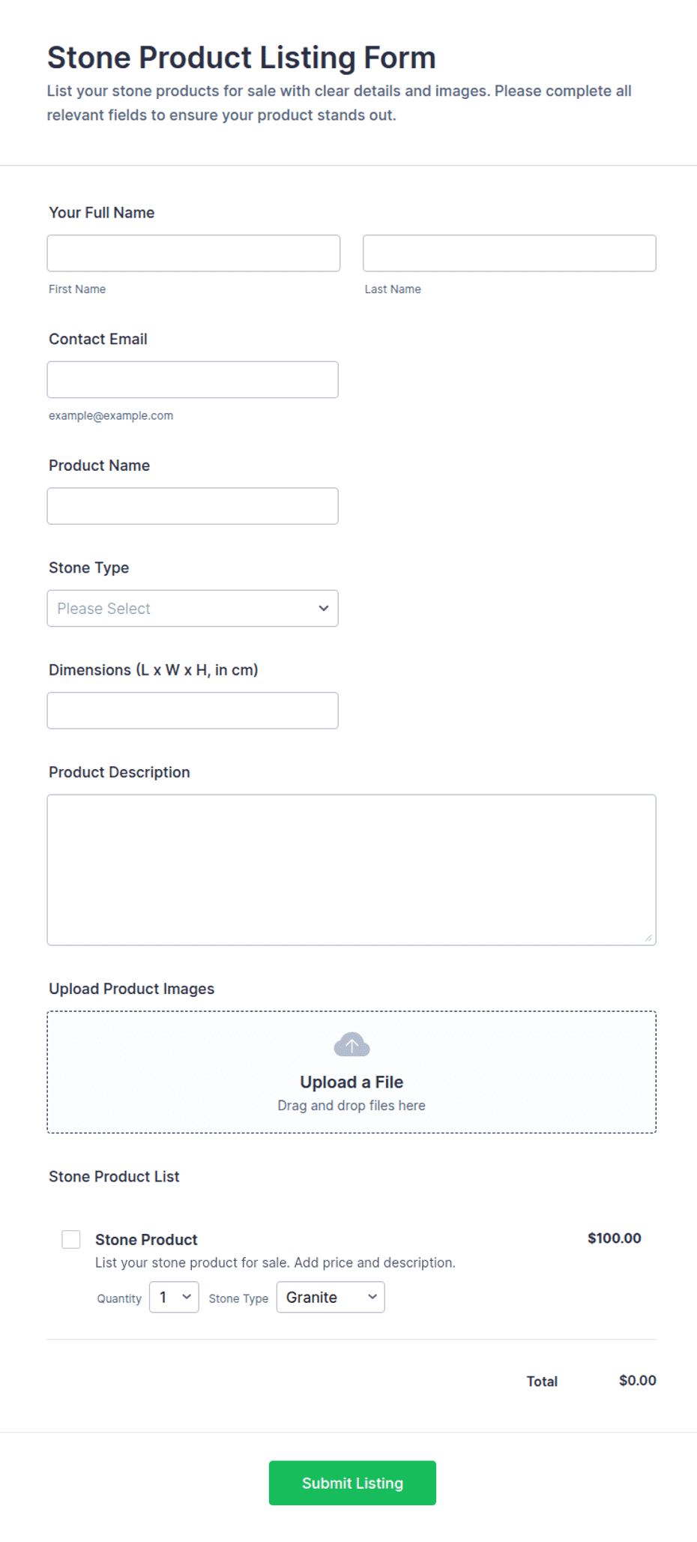Click the Upload a File text
This screenshot has height=1542, width=697.
(x=351, y=1082)
